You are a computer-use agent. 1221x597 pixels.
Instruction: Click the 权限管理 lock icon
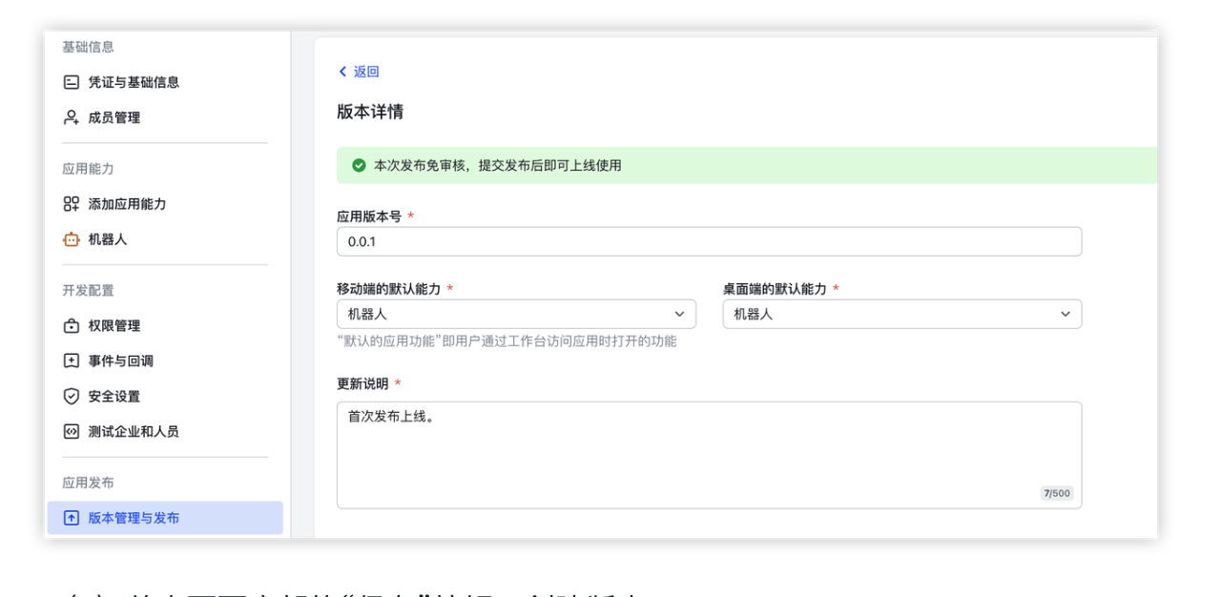[71, 326]
